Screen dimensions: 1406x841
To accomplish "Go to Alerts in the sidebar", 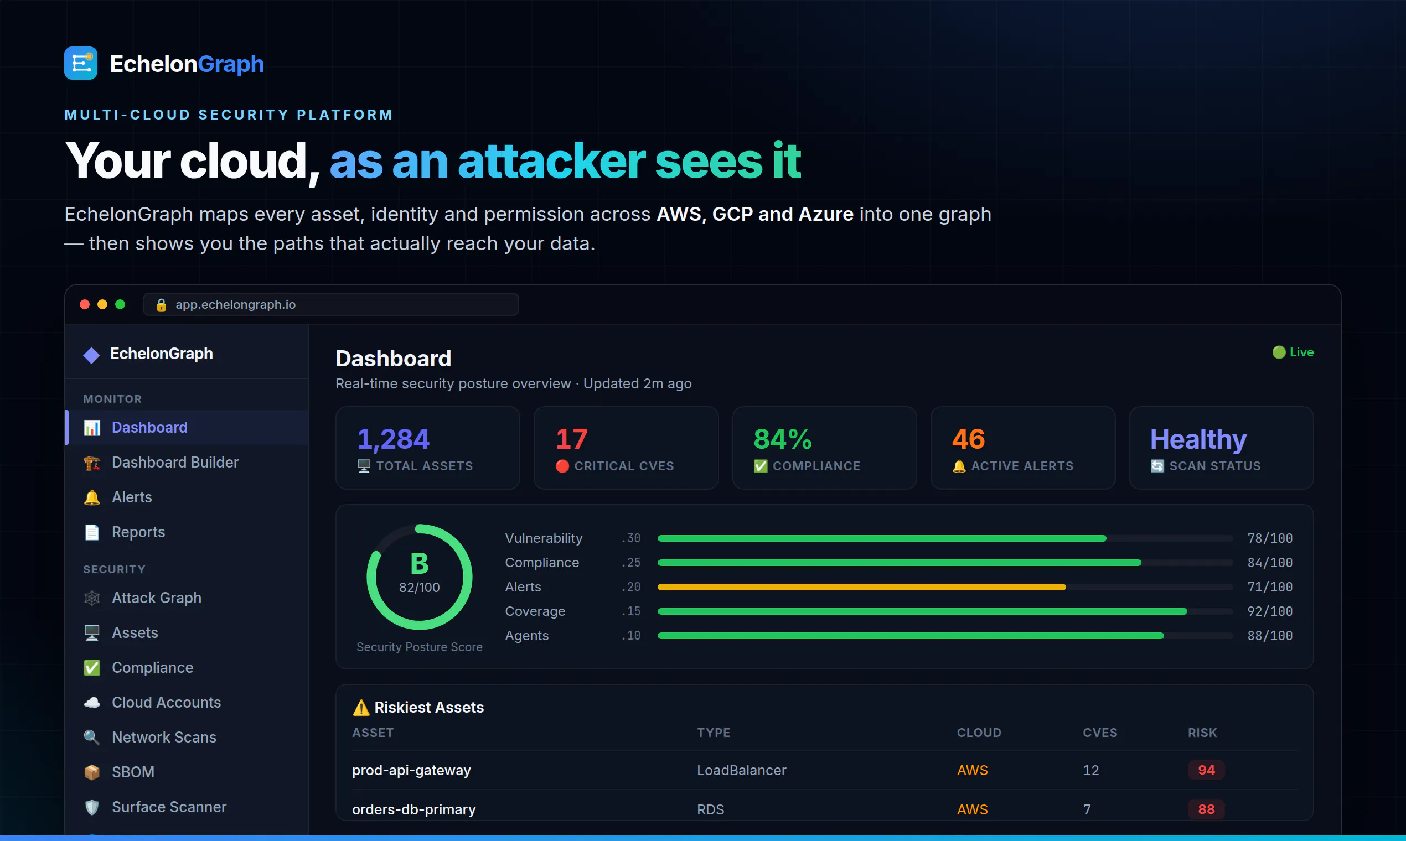I will coord(187,497).
